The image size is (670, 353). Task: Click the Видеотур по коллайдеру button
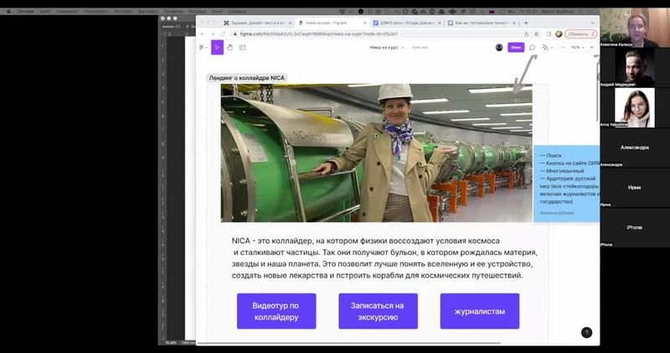tap(276, 311)
